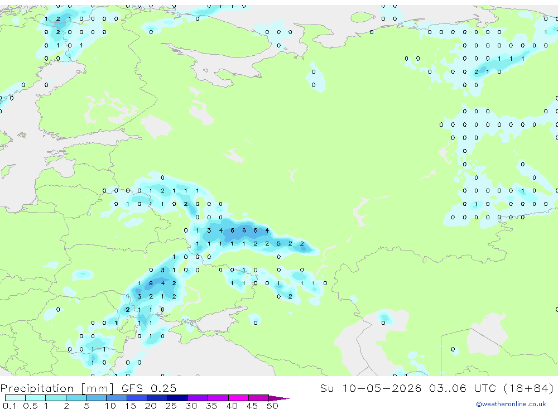Select the 25–30 mm dark navy legend segment
Screen dimensions: 558x409
coord(177,398)
